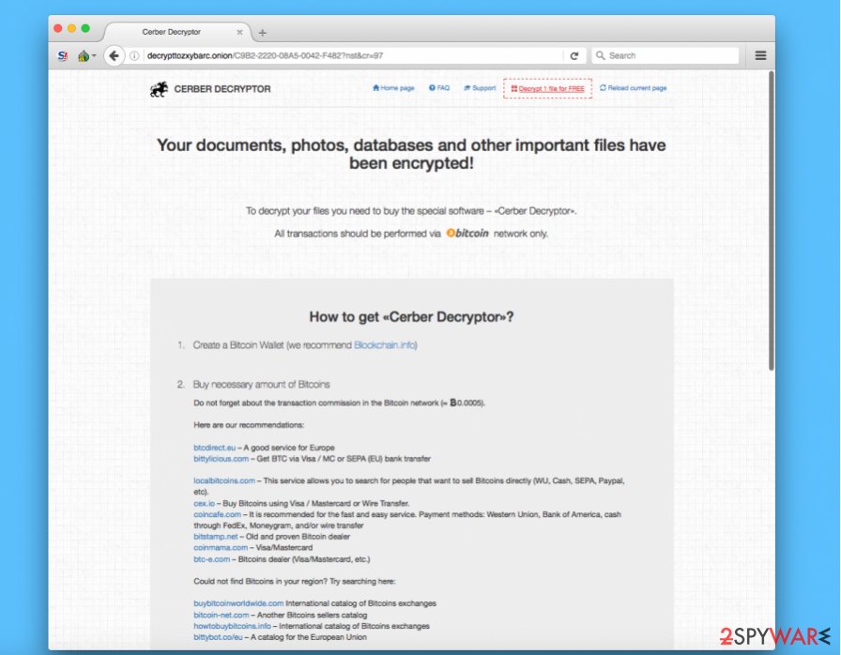Click the green maximize window button
Image resolution: width=841 pixels, height=655 pixels.
(x=85, y=28)
